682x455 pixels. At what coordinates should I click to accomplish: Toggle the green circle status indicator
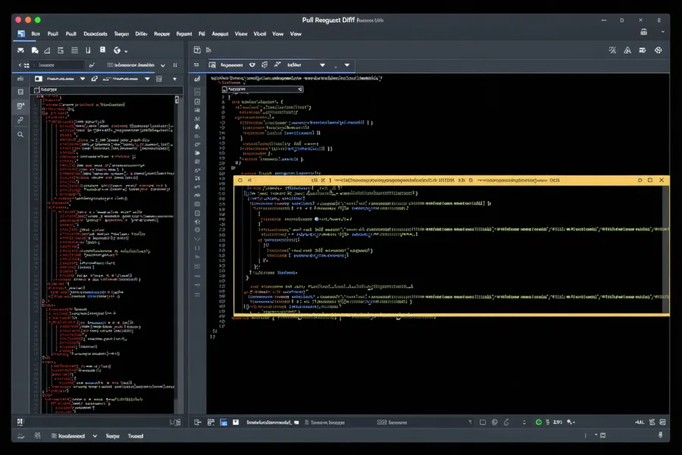pyautogui.click(x=539, y=422)
